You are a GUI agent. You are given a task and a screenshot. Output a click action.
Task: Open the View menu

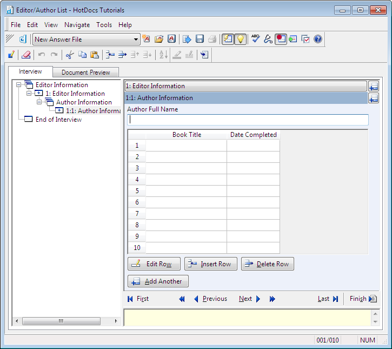pos(51,25)
